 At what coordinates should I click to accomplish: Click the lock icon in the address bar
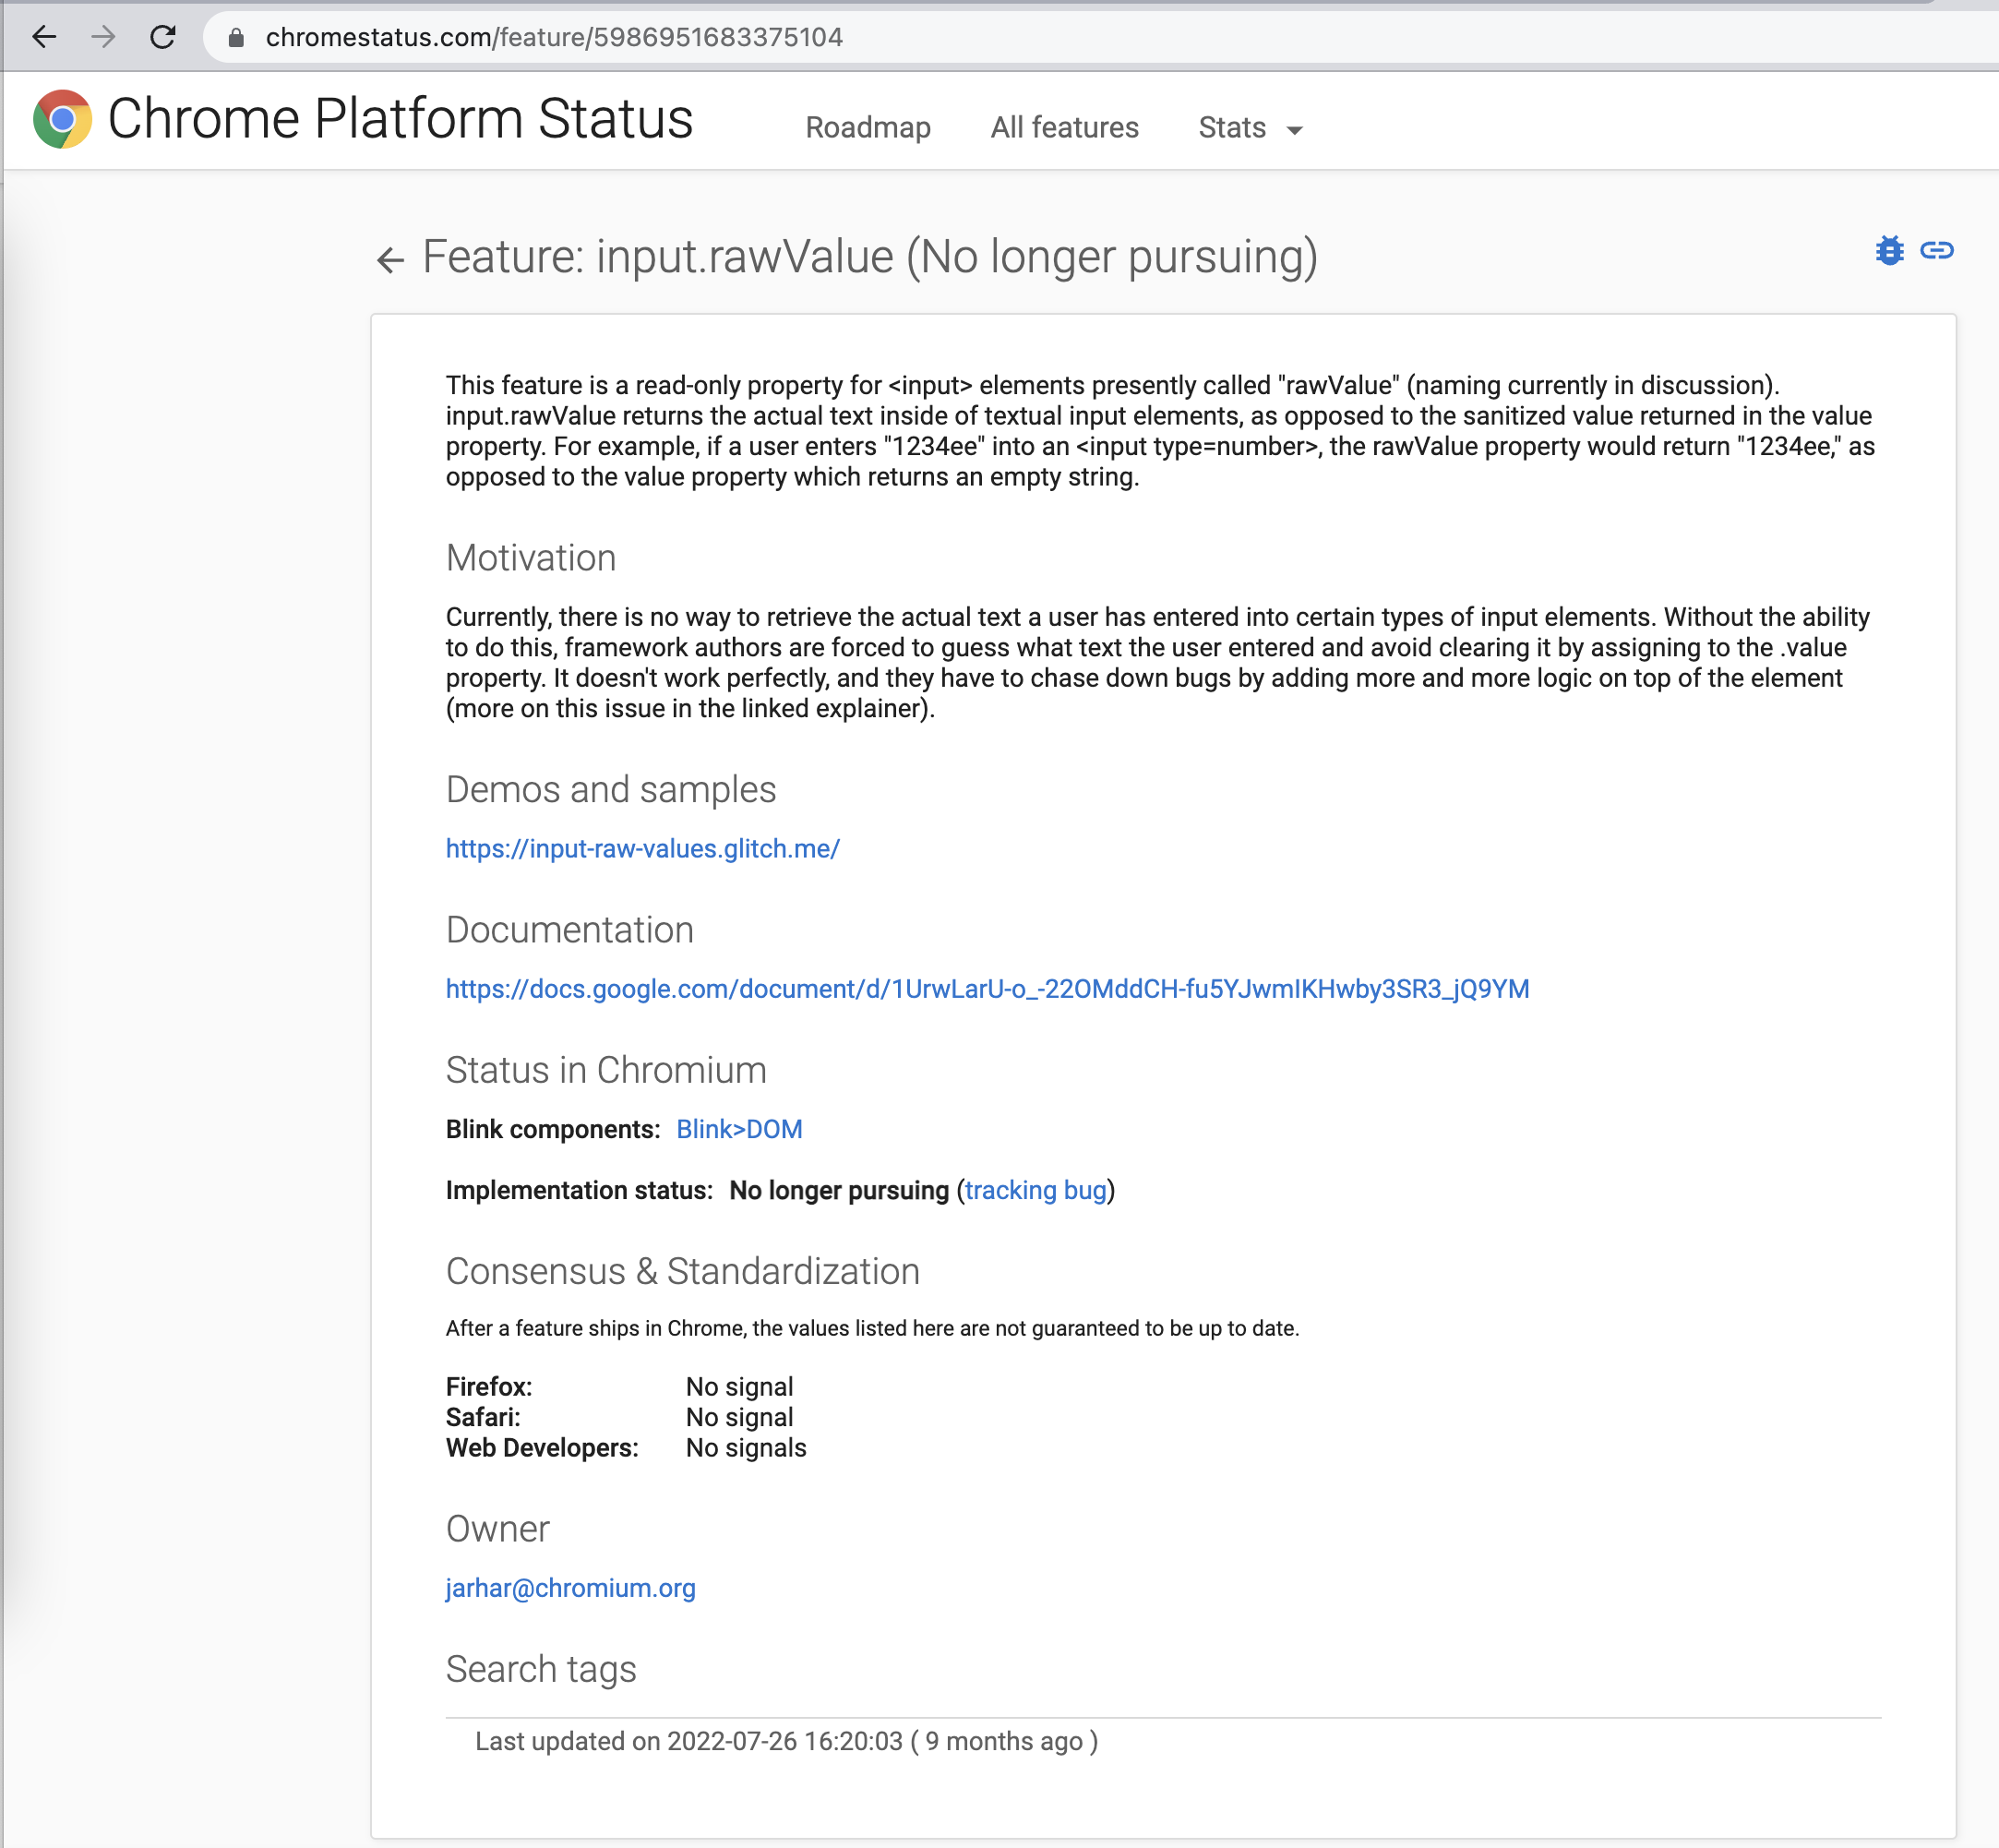point(236,38)
